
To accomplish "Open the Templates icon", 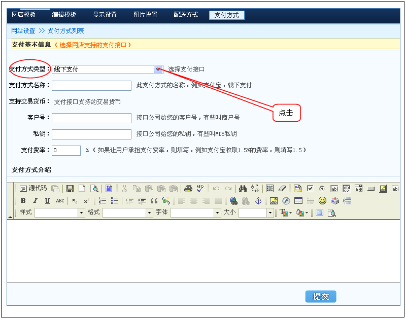I will click(109, 189).
